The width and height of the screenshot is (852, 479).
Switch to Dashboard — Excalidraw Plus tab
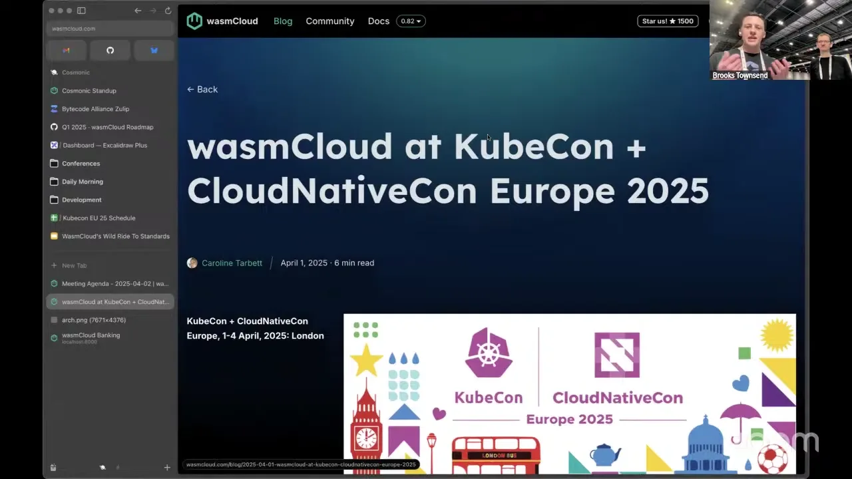click(110, 145)
